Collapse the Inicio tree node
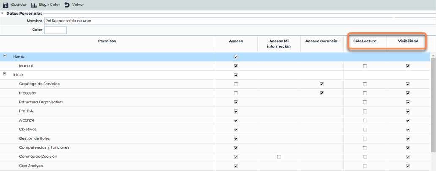 [5, 74]
